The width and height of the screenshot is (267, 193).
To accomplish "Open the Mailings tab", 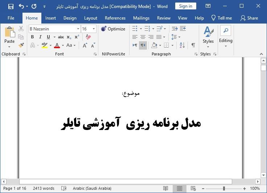I will click(141, 18).
